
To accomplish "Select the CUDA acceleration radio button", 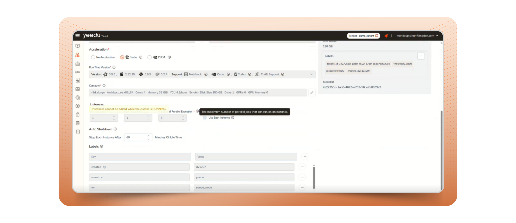I will 150,57.
